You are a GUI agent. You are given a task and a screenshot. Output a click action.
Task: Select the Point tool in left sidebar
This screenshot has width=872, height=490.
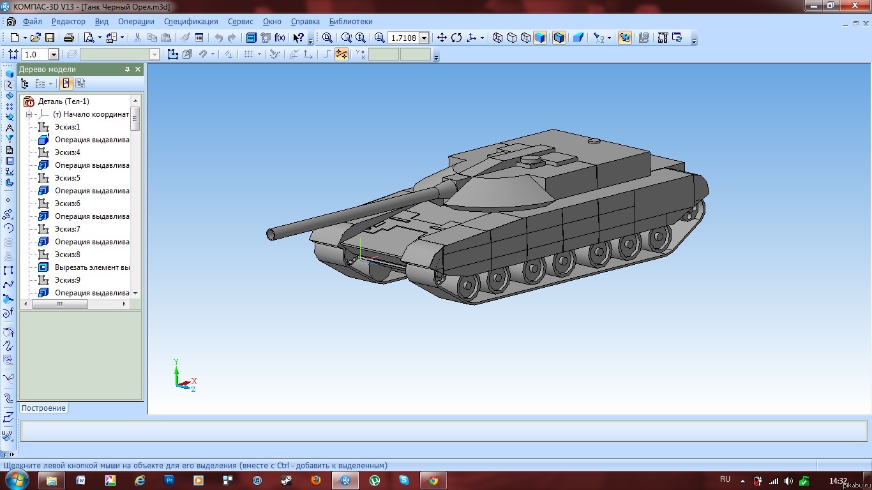(x=8, y=200)
